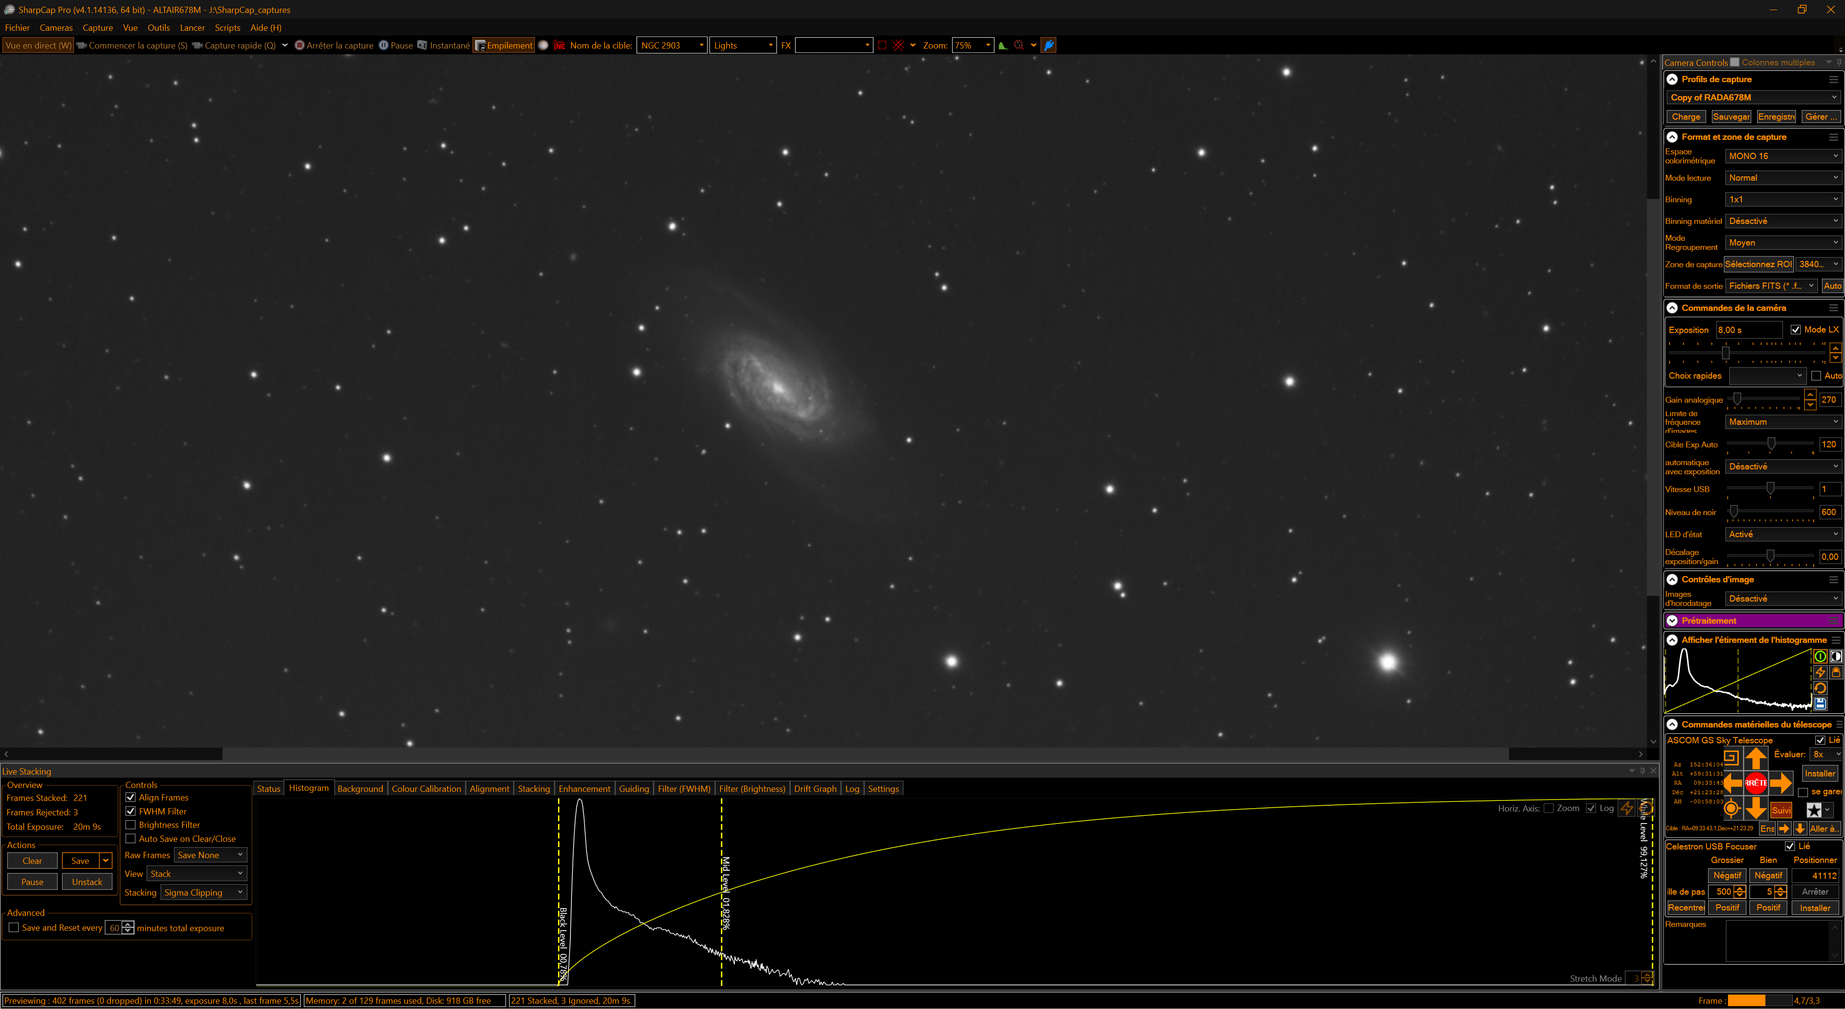This screenshot has height=1009, width=1845.
Task: Toggle the Mode LX checkbox
Action: [x=1795, y=330]
